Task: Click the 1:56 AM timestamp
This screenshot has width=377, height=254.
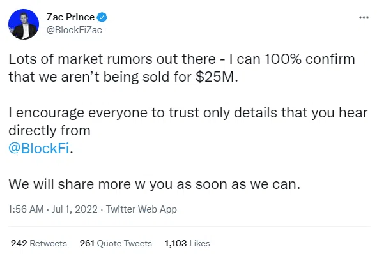Action: (26, 209)
